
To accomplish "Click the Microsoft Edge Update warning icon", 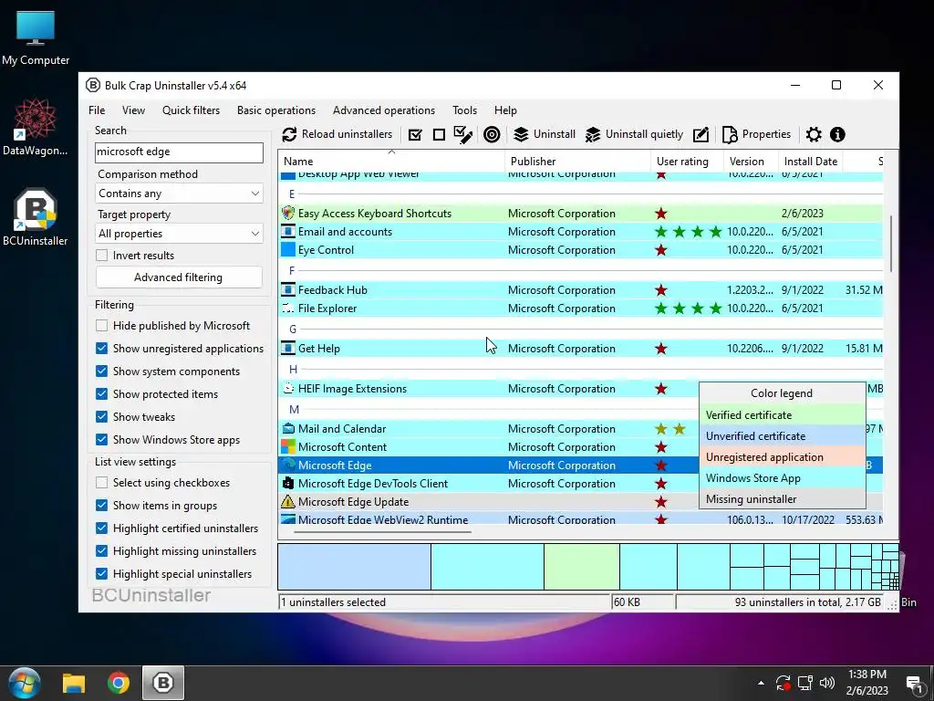I will (287, 501).
